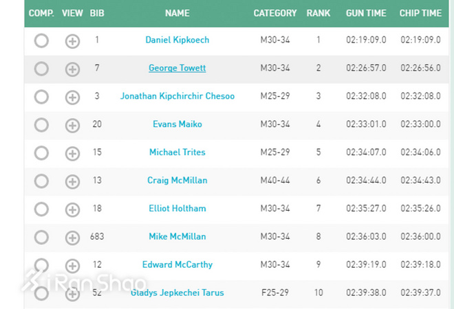Open Jonathan Kipchirchir Chesoo's profile link
Screen dimensions: 454x309
(177, 96)
